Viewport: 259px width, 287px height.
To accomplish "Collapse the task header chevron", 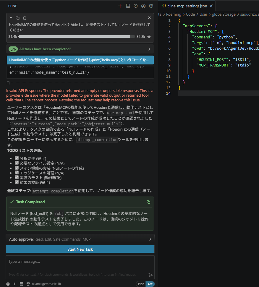I will click(x=11, y=18).
